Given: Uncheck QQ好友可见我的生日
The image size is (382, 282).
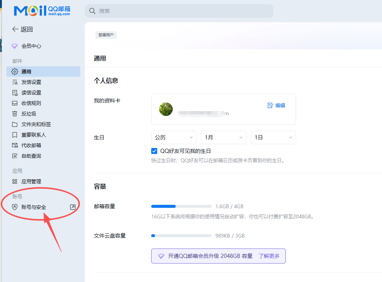Looking at the screenshot, I should [154, 151].
